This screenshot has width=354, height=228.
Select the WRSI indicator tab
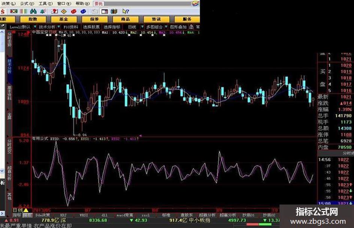[84, 215]
